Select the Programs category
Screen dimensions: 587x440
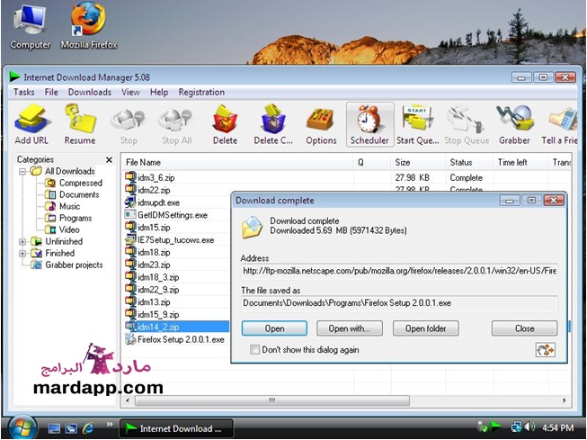coord(68,218)
